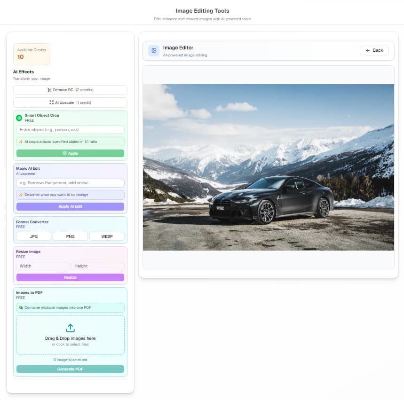The width and height of the screenshot is (404, 401).
Task: Convert image to WEBP format
Action: [107, 236]
